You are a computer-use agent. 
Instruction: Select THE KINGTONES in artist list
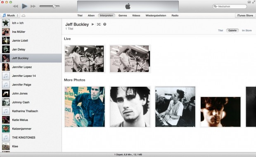pyautogui.click(x=31, y=137)
